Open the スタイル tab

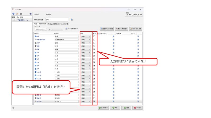[x=60, y=24]
